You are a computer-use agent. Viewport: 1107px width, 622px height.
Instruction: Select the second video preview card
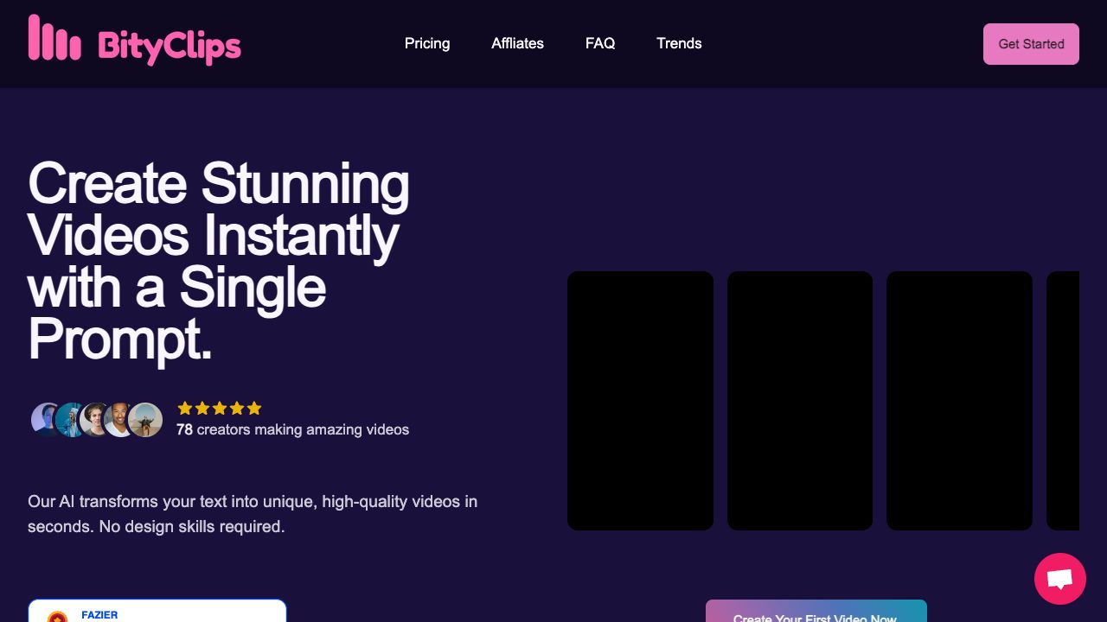tap(800, 401)
